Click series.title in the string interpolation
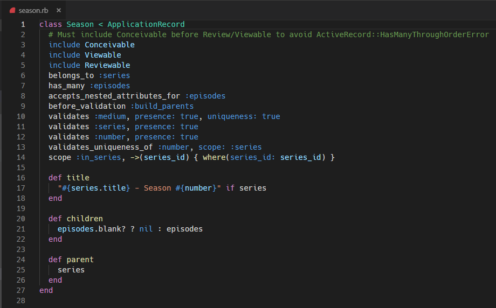 [98, 188]
